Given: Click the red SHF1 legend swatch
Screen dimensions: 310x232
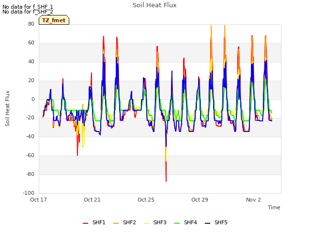Looking at the screenshot, I should click(x=85, y=223).
